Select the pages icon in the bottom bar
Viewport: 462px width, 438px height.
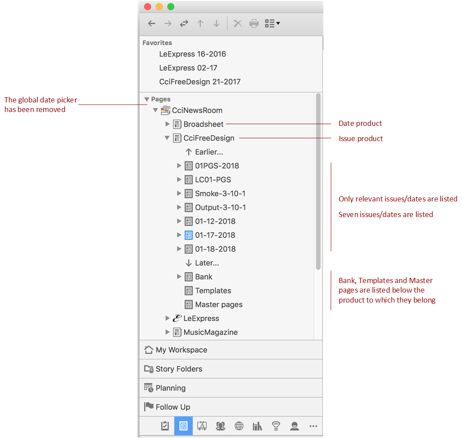pos(183,426)
